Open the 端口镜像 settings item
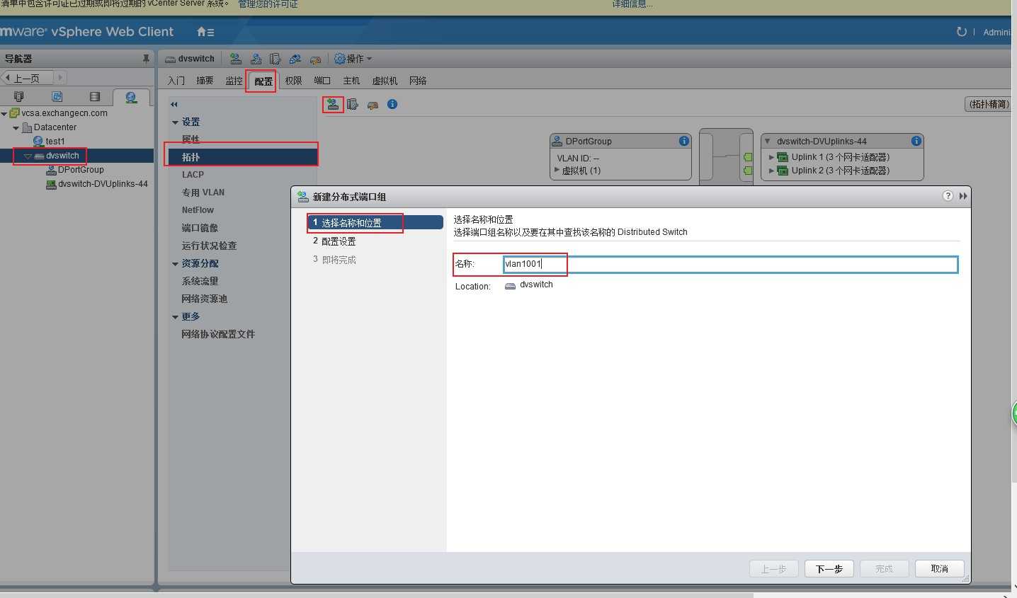The image size is (1017, 598). (200, 228)
